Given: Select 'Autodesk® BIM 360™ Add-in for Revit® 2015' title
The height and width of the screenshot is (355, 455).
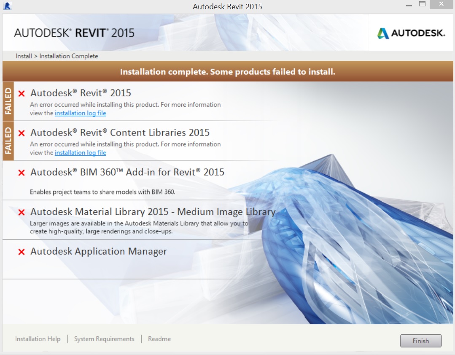Looking at the screenshot, I should click(x=127, y=172).
